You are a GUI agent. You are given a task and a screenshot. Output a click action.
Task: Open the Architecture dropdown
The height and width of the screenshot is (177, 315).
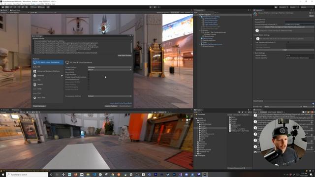(110, 70)
